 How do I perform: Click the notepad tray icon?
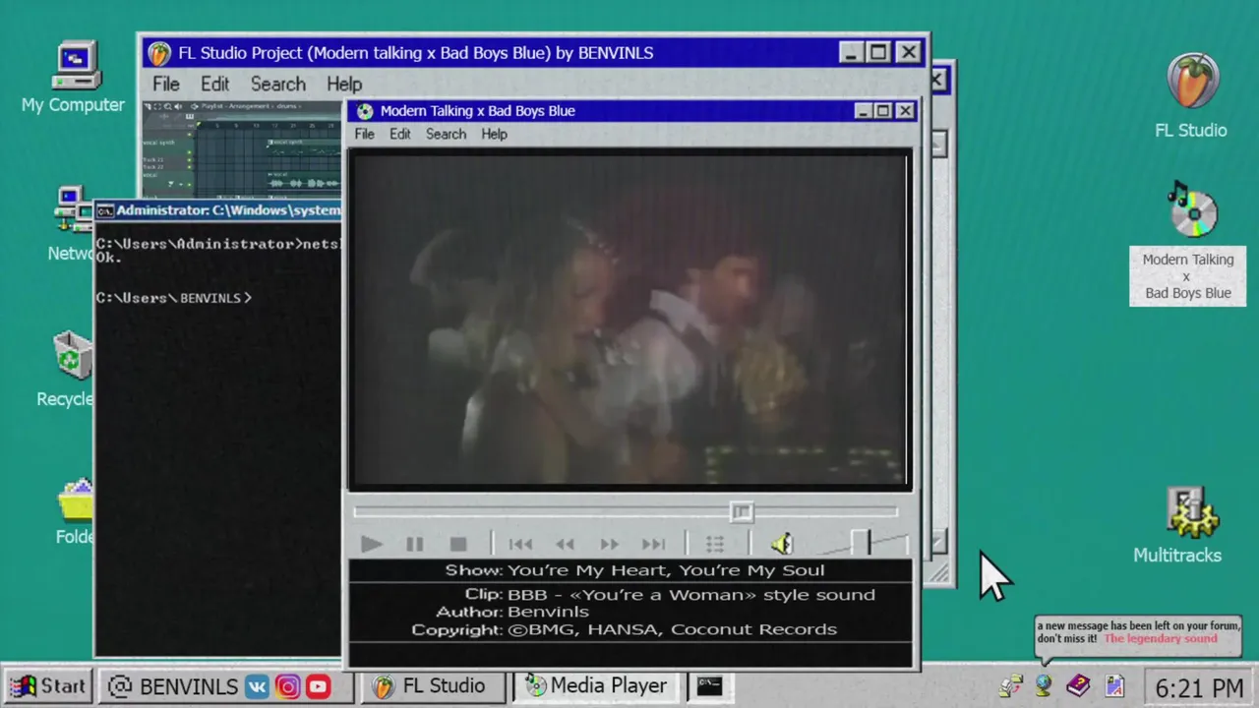pos(1114,685)
